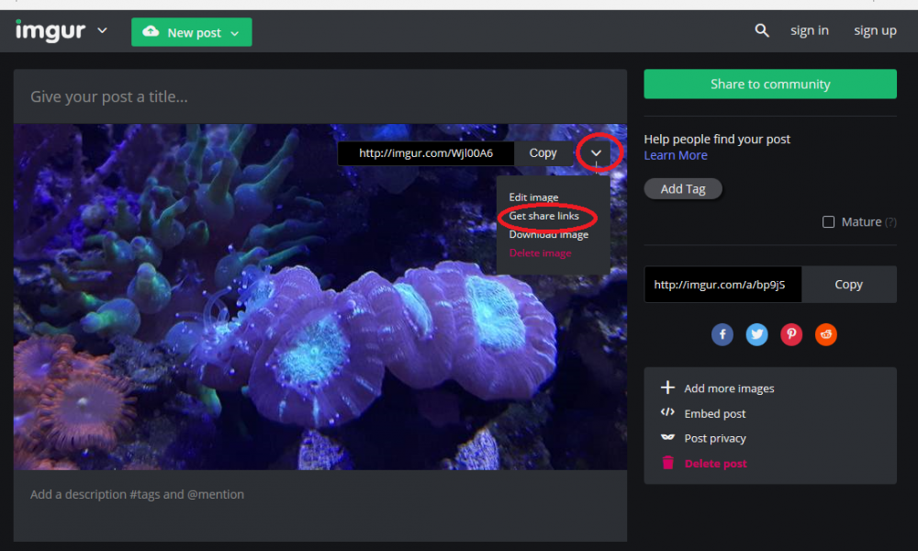Image resolution: width=918 pixels, height=551 pixels.
Task: Open the New post dropdown
Action: point(235,33)
